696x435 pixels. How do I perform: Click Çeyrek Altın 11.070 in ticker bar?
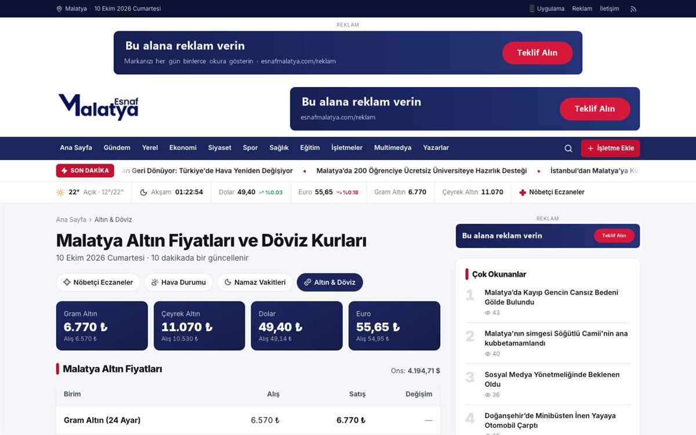[x=473, y=192]
